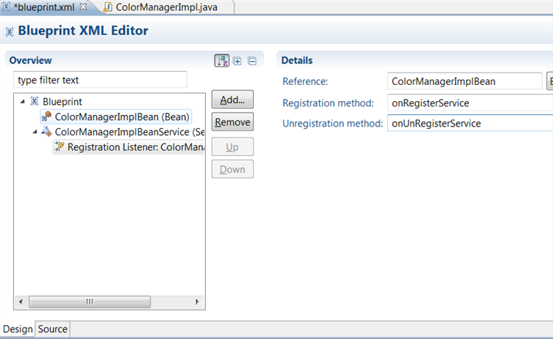Click the Unregistration method input field
Image resolution: width=553 pixels, height=339 pixels.
pyautogui.click(x=469, y=123)
